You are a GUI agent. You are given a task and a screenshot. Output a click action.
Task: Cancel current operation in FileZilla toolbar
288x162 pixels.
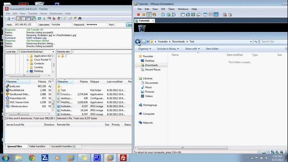point(49,18)
